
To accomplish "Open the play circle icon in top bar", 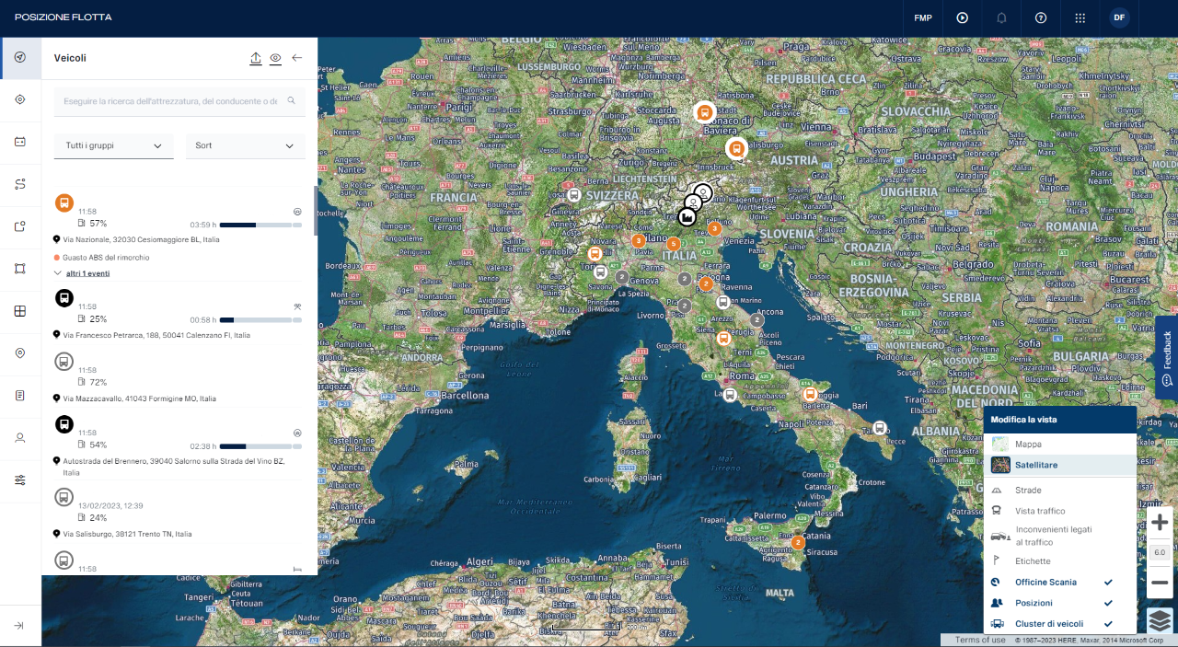I will 962,17.
